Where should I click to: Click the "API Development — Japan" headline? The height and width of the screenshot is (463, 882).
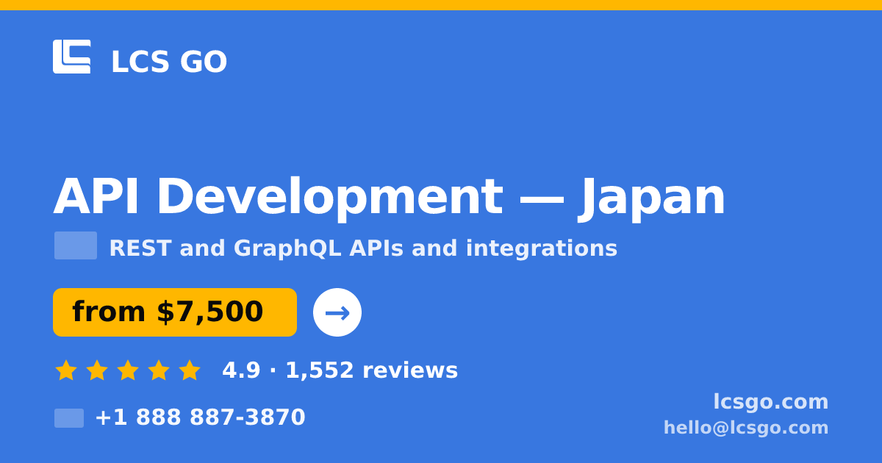(x=390, y=196)
